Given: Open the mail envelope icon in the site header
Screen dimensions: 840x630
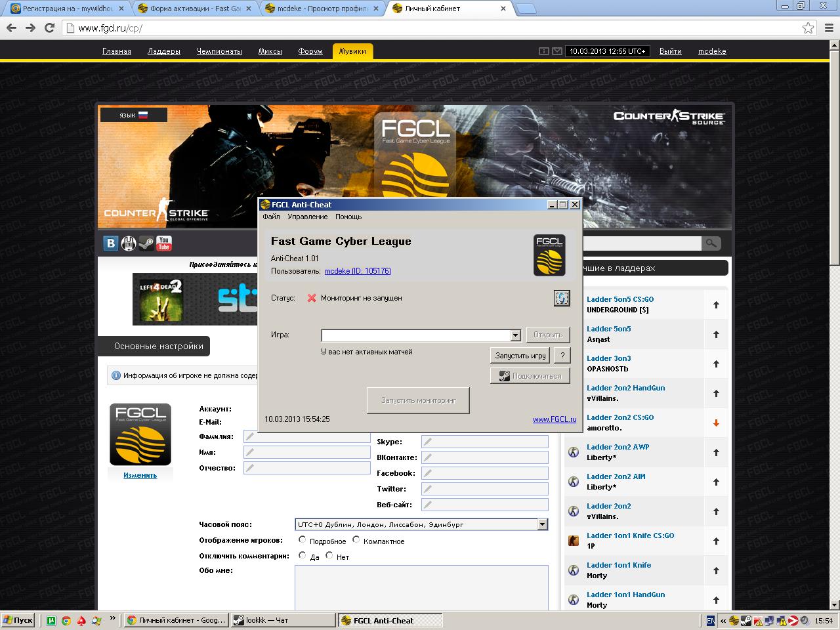Looking at the screenshot, I should [557, 51].
